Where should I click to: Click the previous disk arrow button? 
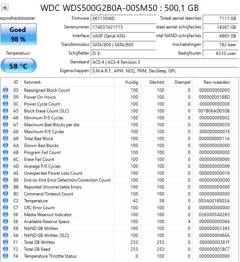[x=5, y=7]
